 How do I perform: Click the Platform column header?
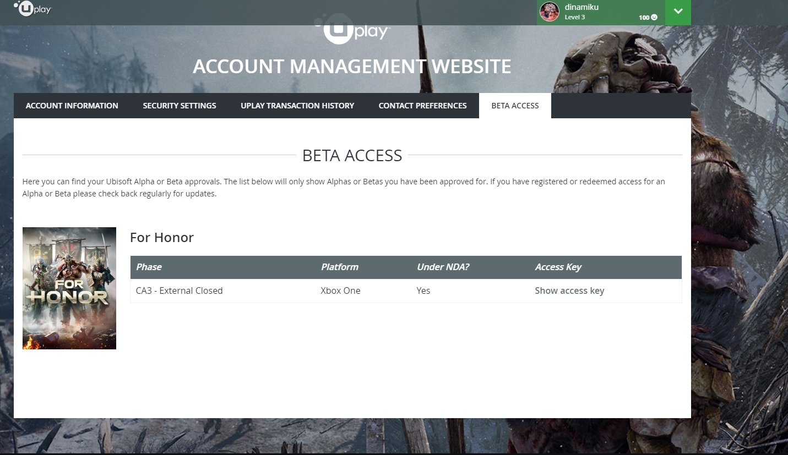pyautogui.click(x=340, y=267)
